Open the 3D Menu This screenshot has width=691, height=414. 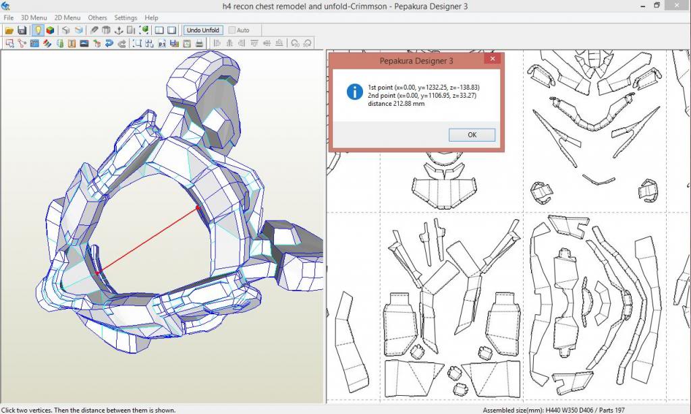34,18
